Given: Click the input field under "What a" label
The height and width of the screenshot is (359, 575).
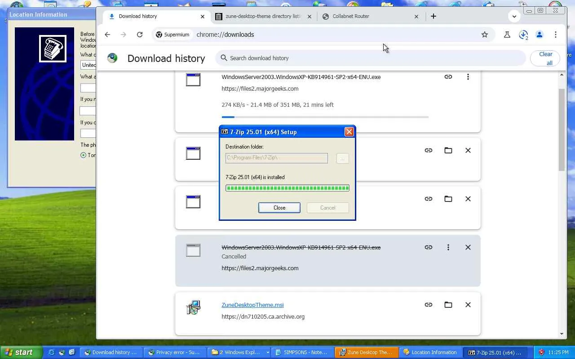Looking at the screenshot, I should point(88,88).
